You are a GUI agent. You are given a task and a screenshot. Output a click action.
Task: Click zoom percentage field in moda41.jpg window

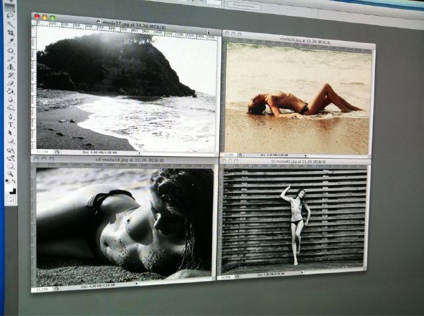[x=226, y=277]
